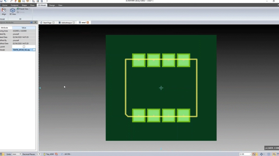
Task: Switch to the Start Page tab
Action: [47, 23]
